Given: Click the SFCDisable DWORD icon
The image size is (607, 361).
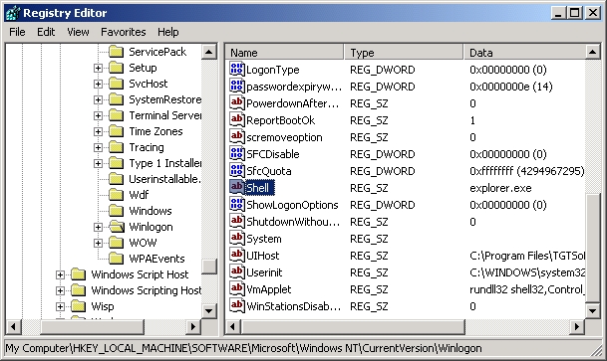Looking at the screenshot, I should click(237, 154).
